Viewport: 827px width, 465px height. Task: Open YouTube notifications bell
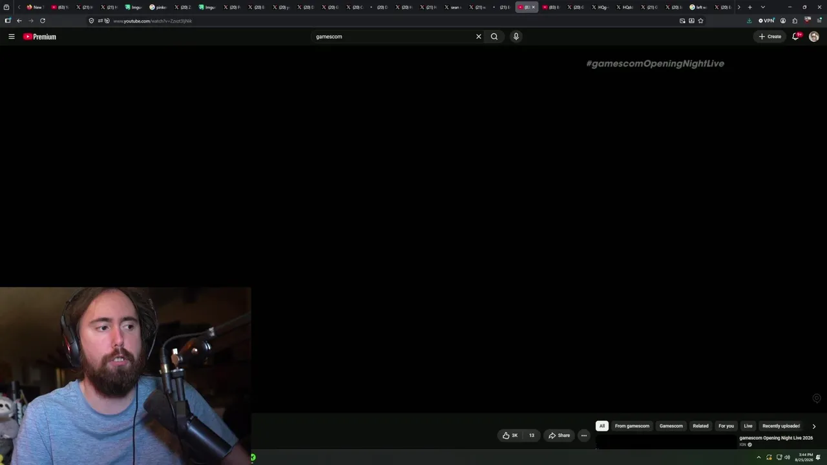tap(796, 37)
